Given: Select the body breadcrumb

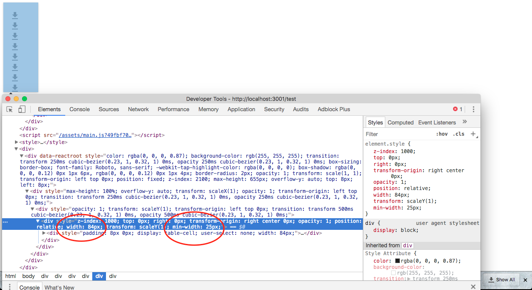Looking at the screenshot, I should pos(29,276).
